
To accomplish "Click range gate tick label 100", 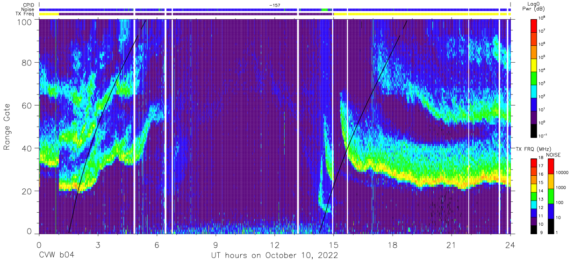I will 25,22.
